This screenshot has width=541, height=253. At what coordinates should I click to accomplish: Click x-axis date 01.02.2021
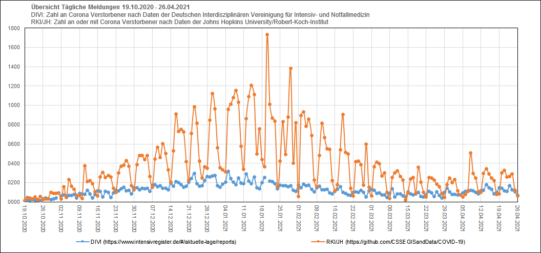[x=299, y=219]
